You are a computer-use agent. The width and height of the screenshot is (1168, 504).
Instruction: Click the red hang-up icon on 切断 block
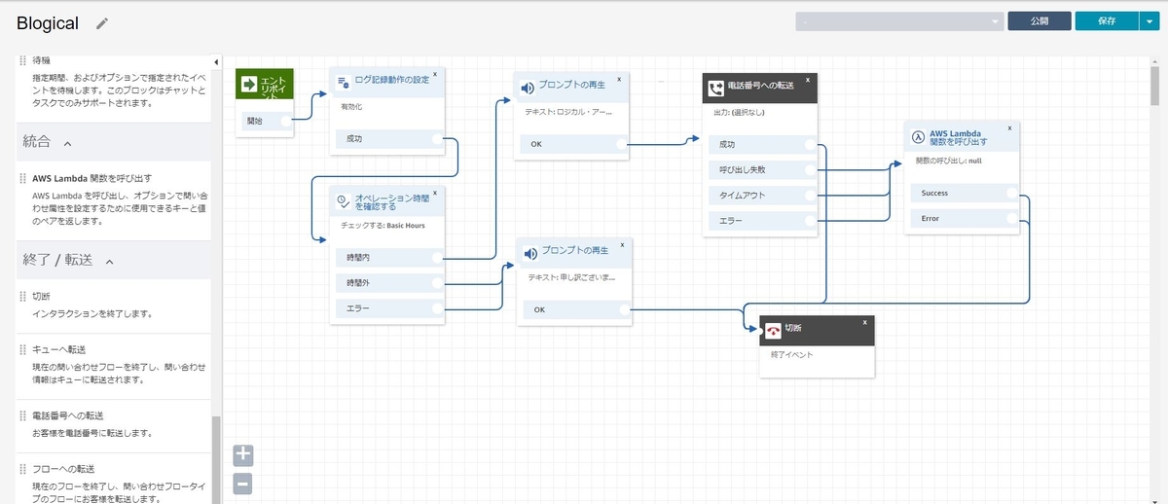pos(773,331)
